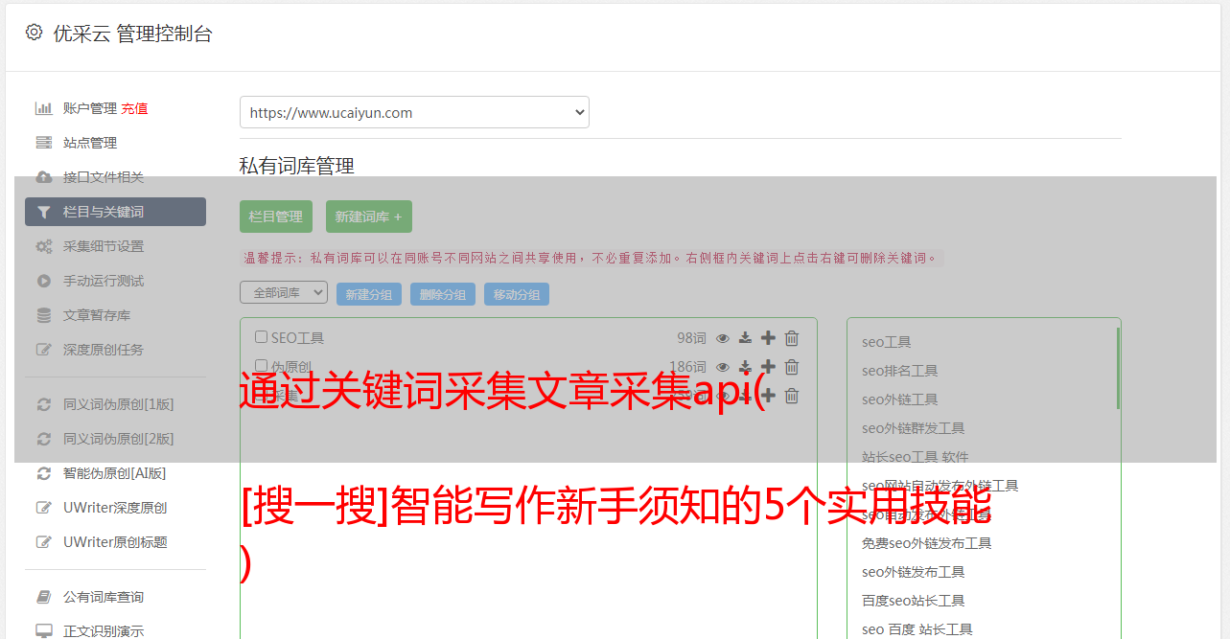Delete SEO工具 library with trash icon
The width and height of the screenshot is (1230, 639).
792,338
